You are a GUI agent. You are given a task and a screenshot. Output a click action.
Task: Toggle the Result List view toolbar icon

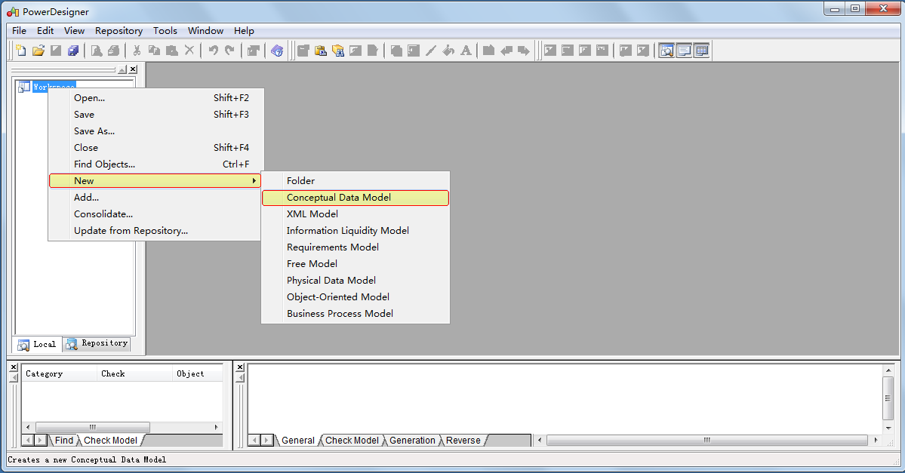pos(701,51)
